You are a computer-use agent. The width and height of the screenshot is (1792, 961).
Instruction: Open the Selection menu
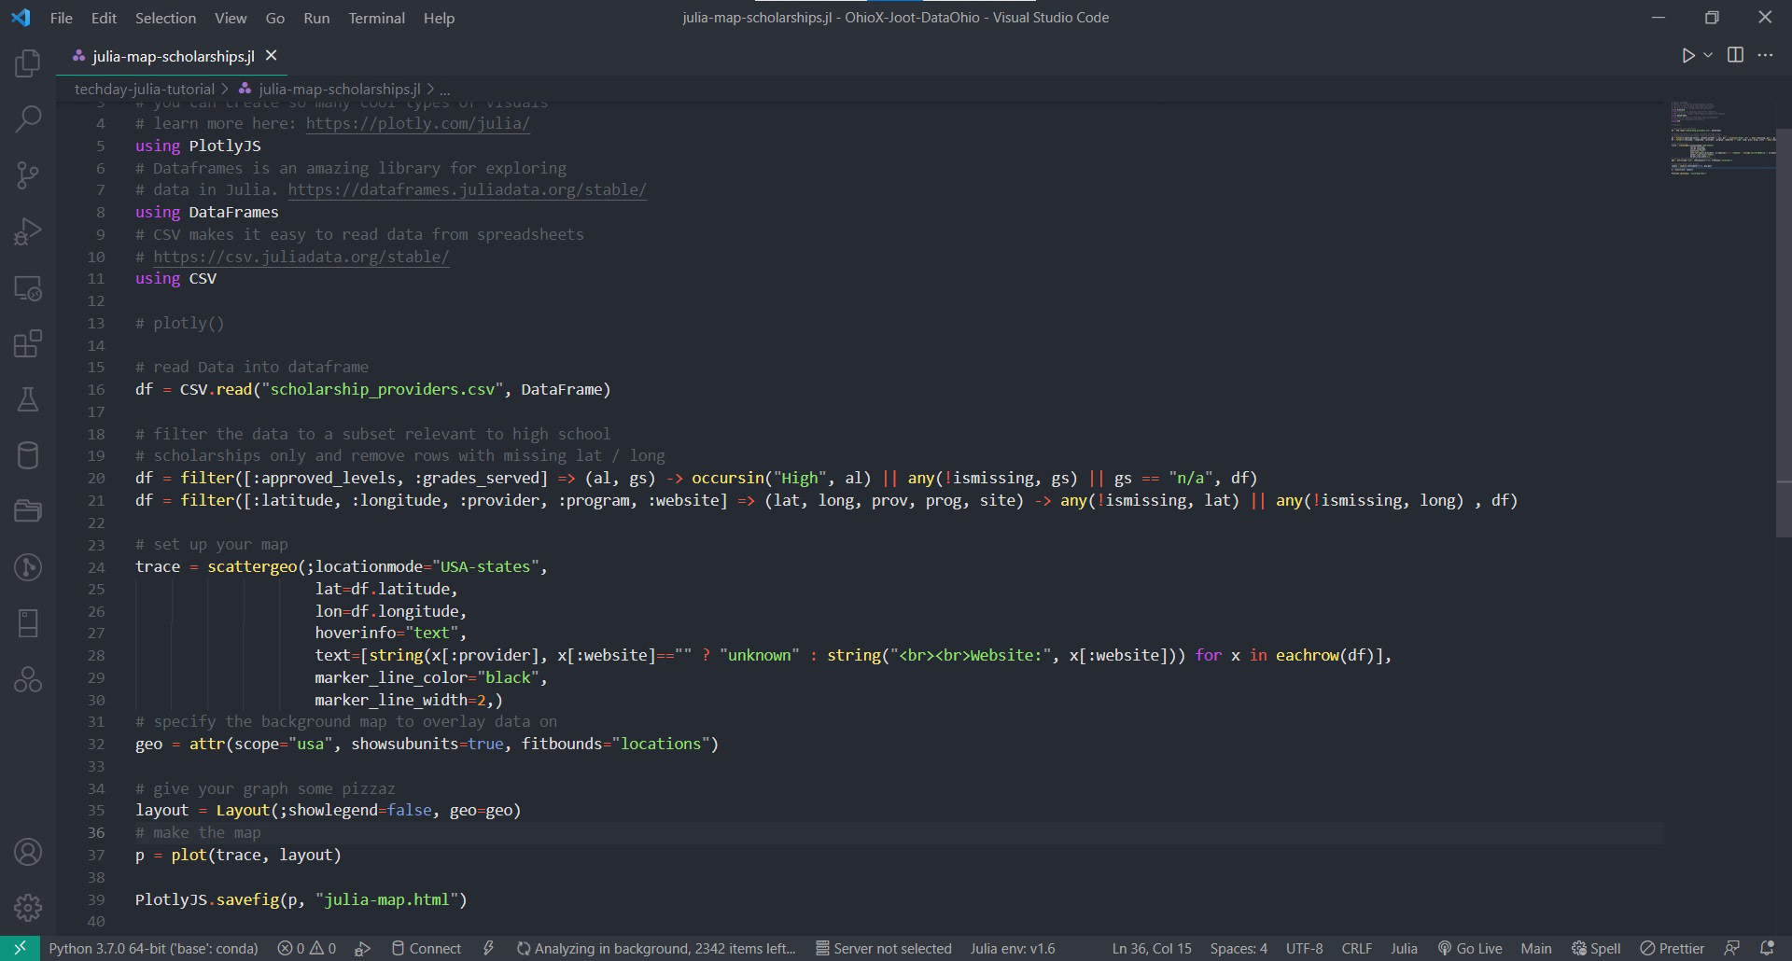click(165, 18)
